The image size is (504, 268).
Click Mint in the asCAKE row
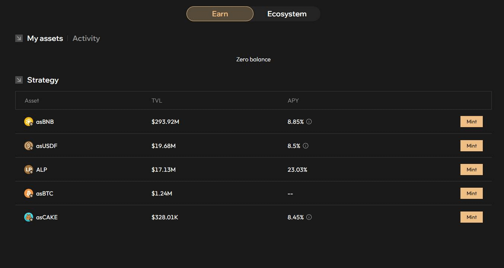point(471,217)
